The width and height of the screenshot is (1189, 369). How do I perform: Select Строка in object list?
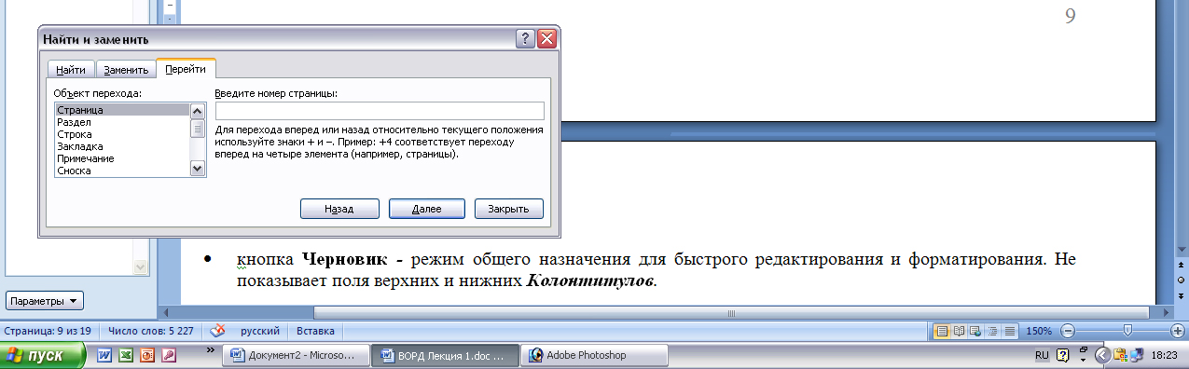(x=121, y=134)
